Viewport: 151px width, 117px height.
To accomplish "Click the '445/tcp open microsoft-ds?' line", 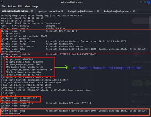I will 19,98.
